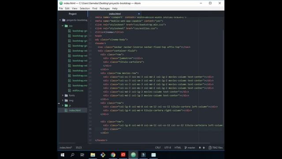Click the index.html file icon in tree
The height and width of the screenshot is (159, 282).
coord(66,110)
